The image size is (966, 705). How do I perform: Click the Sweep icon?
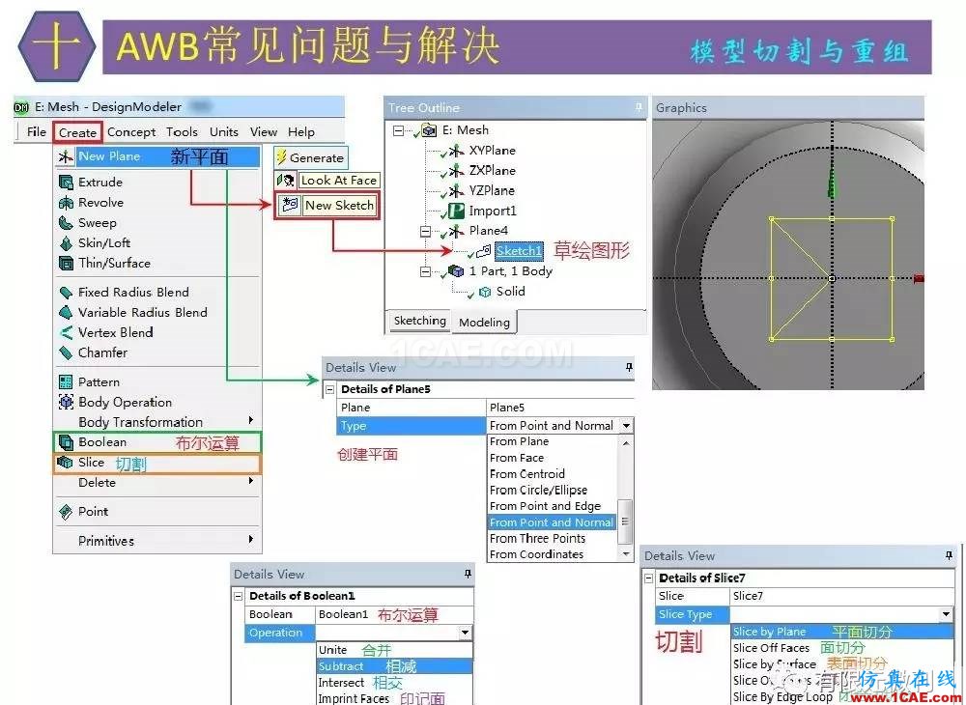pos(66,223)
